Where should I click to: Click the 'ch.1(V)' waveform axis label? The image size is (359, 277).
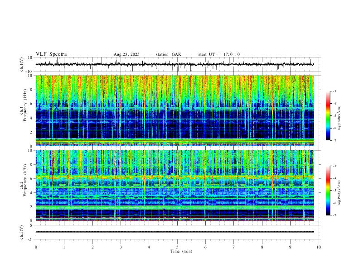(x=22, y=64)
